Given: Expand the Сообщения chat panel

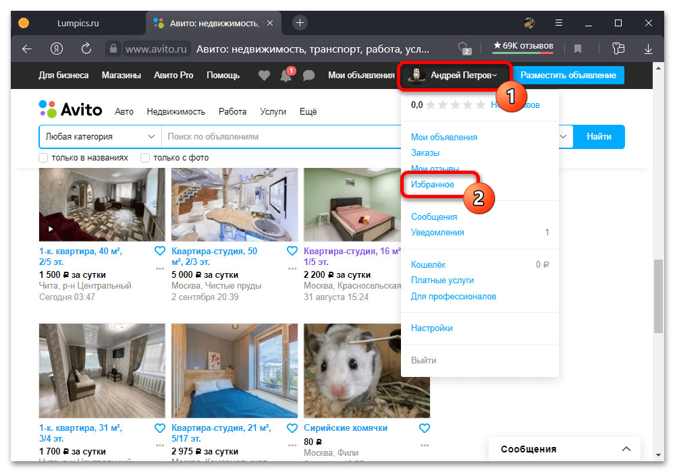Looking at the screenshot, I should coord(626,449).
